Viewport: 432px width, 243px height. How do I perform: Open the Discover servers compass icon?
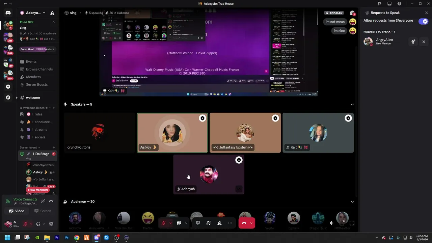click(x=8, y=97)
